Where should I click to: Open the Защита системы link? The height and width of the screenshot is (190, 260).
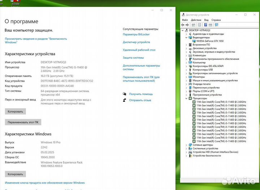click(x=133, y=58)
